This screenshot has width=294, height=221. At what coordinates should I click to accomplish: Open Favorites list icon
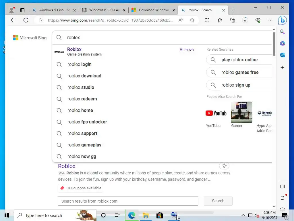[220, 20]
